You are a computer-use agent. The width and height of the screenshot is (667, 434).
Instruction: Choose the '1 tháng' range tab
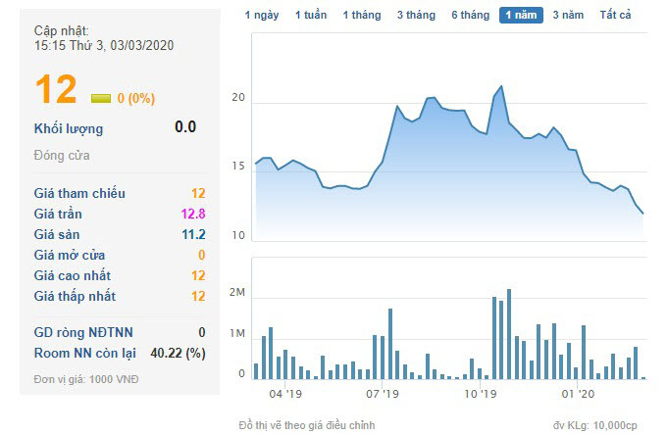363,15
